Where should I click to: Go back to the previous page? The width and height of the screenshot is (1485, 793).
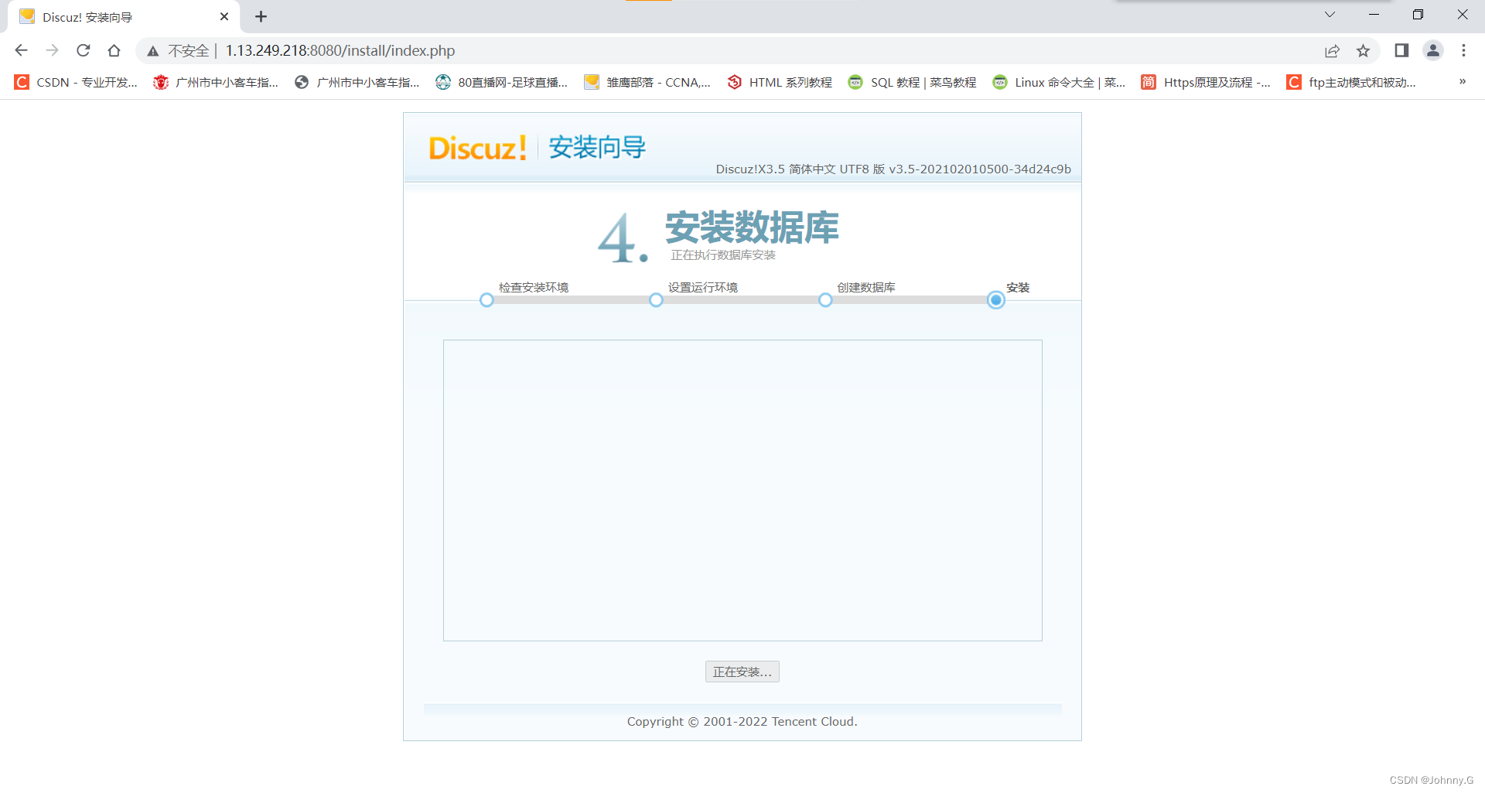click(x=21, y=50)
